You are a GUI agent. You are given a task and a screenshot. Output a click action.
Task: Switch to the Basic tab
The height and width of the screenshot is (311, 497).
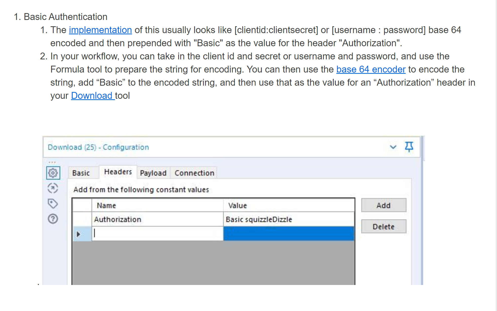(81, 173)
